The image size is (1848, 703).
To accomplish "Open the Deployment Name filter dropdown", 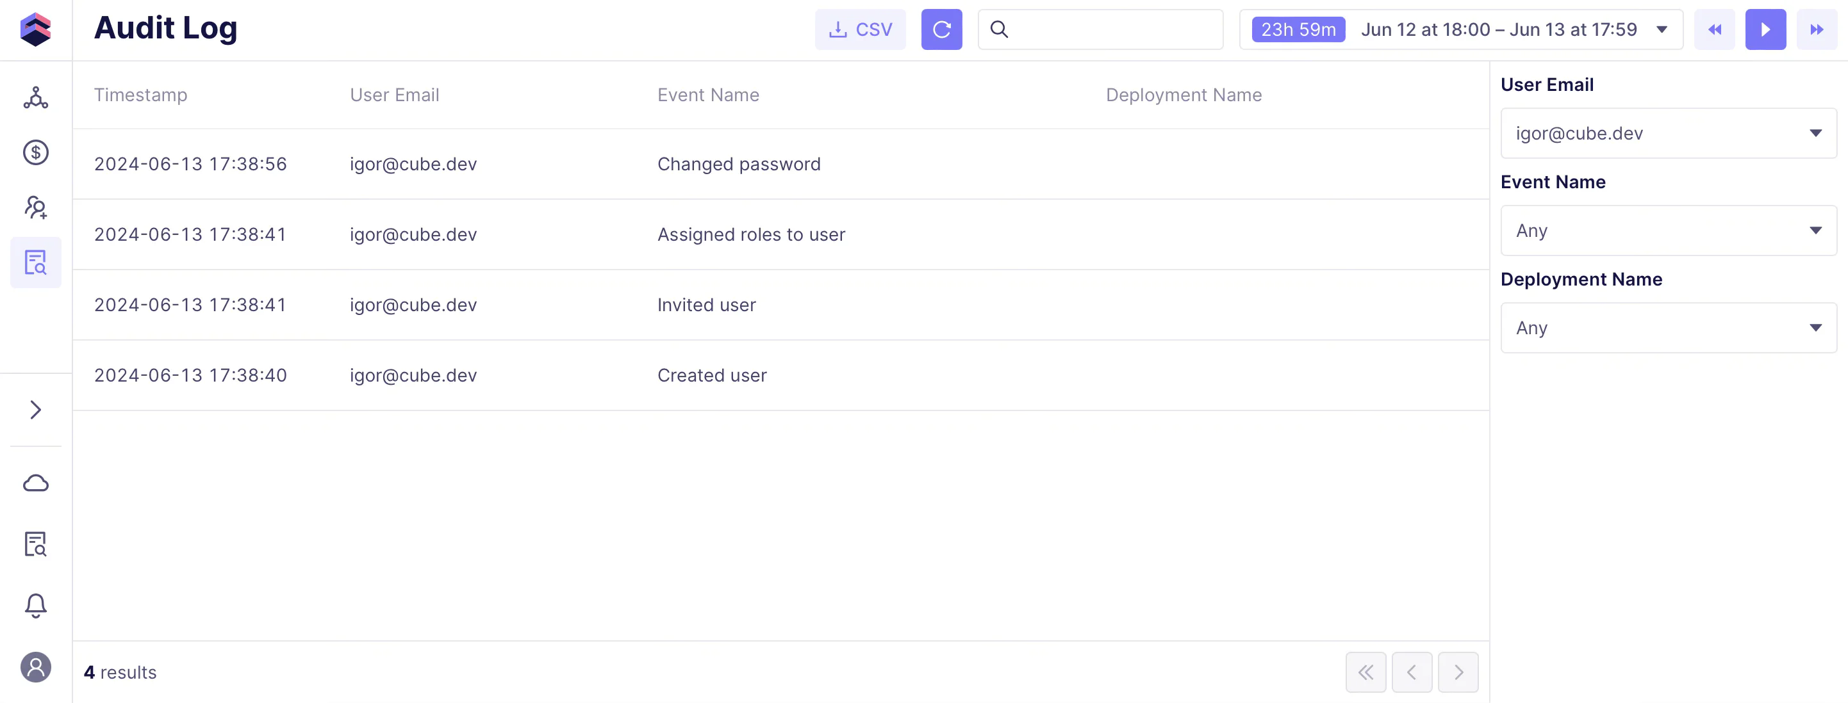I will 1668,328.
